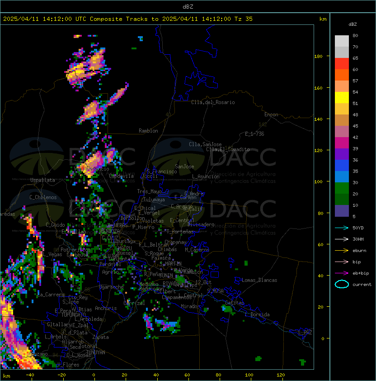Click the Capdevila place label
376x381 pixels.
coord(122,176)
